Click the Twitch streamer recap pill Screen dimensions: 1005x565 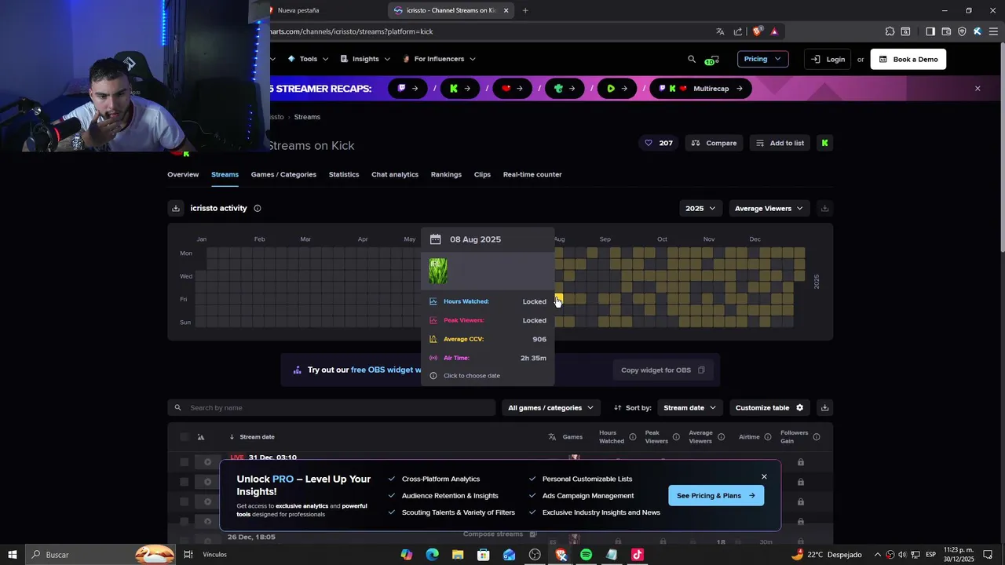[x=407, y=89]
